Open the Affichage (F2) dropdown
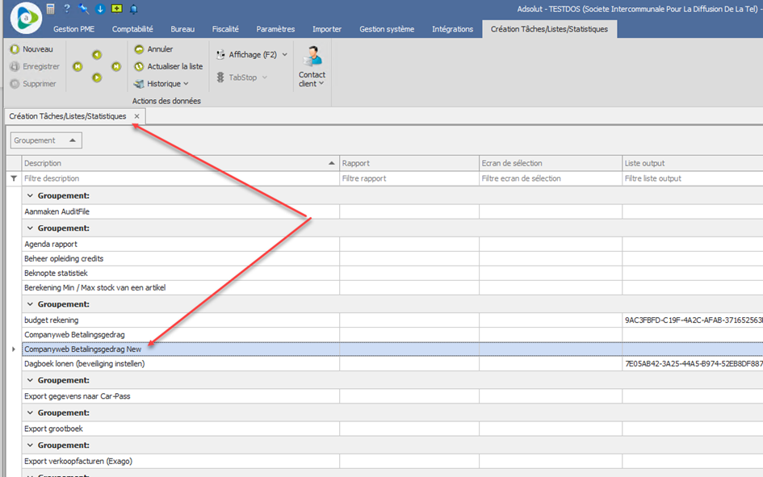 (x=252, y=54)
